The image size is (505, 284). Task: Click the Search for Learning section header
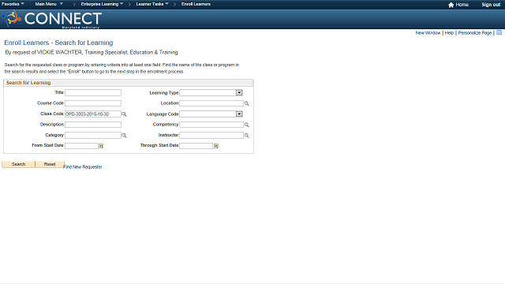[x=129, y=83]
